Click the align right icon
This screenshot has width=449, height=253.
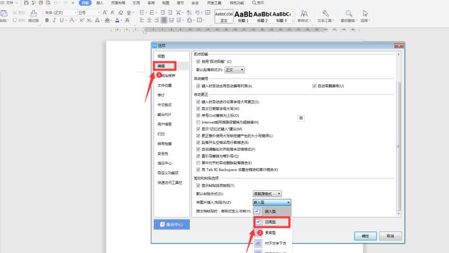(156, 20)
